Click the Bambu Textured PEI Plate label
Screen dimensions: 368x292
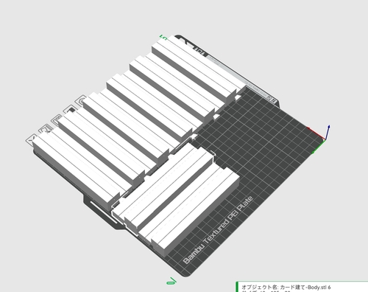(x=218, y=230)
